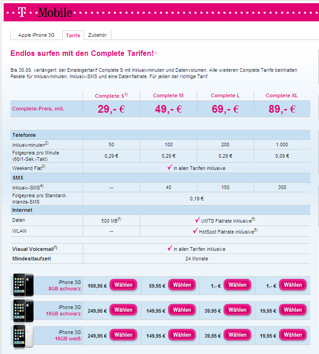Select 16GB schwarz for 39,95 € Complete L
This screenshot has height=354, width=319.
(237, 310)
